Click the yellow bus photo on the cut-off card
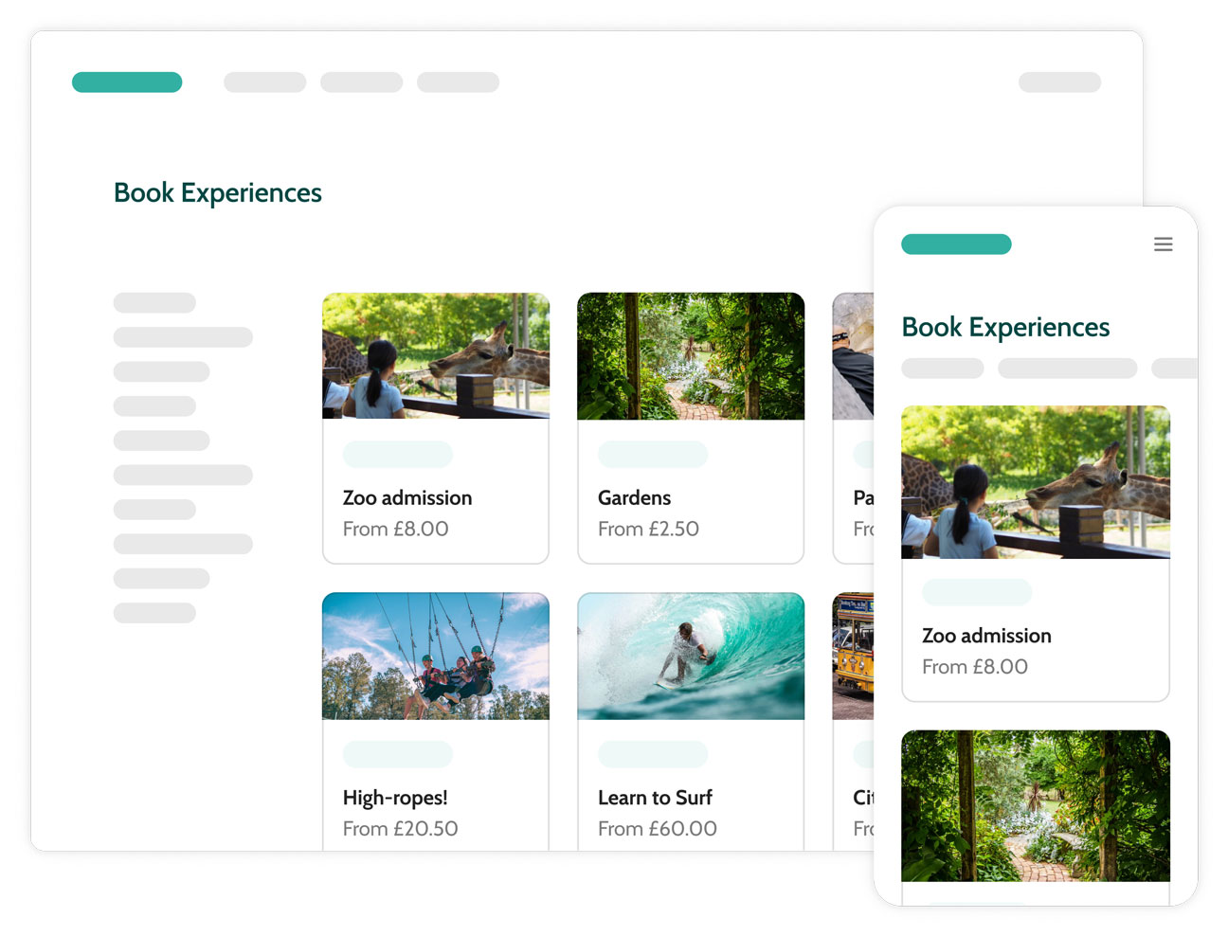 point(853,657)
